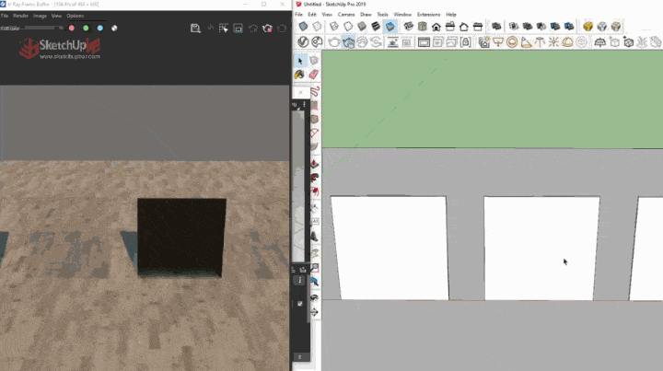Select the Shaded face style icon
Image resolution: width=663 pixels, height=371 pixels.
click(x=362, y=26)
